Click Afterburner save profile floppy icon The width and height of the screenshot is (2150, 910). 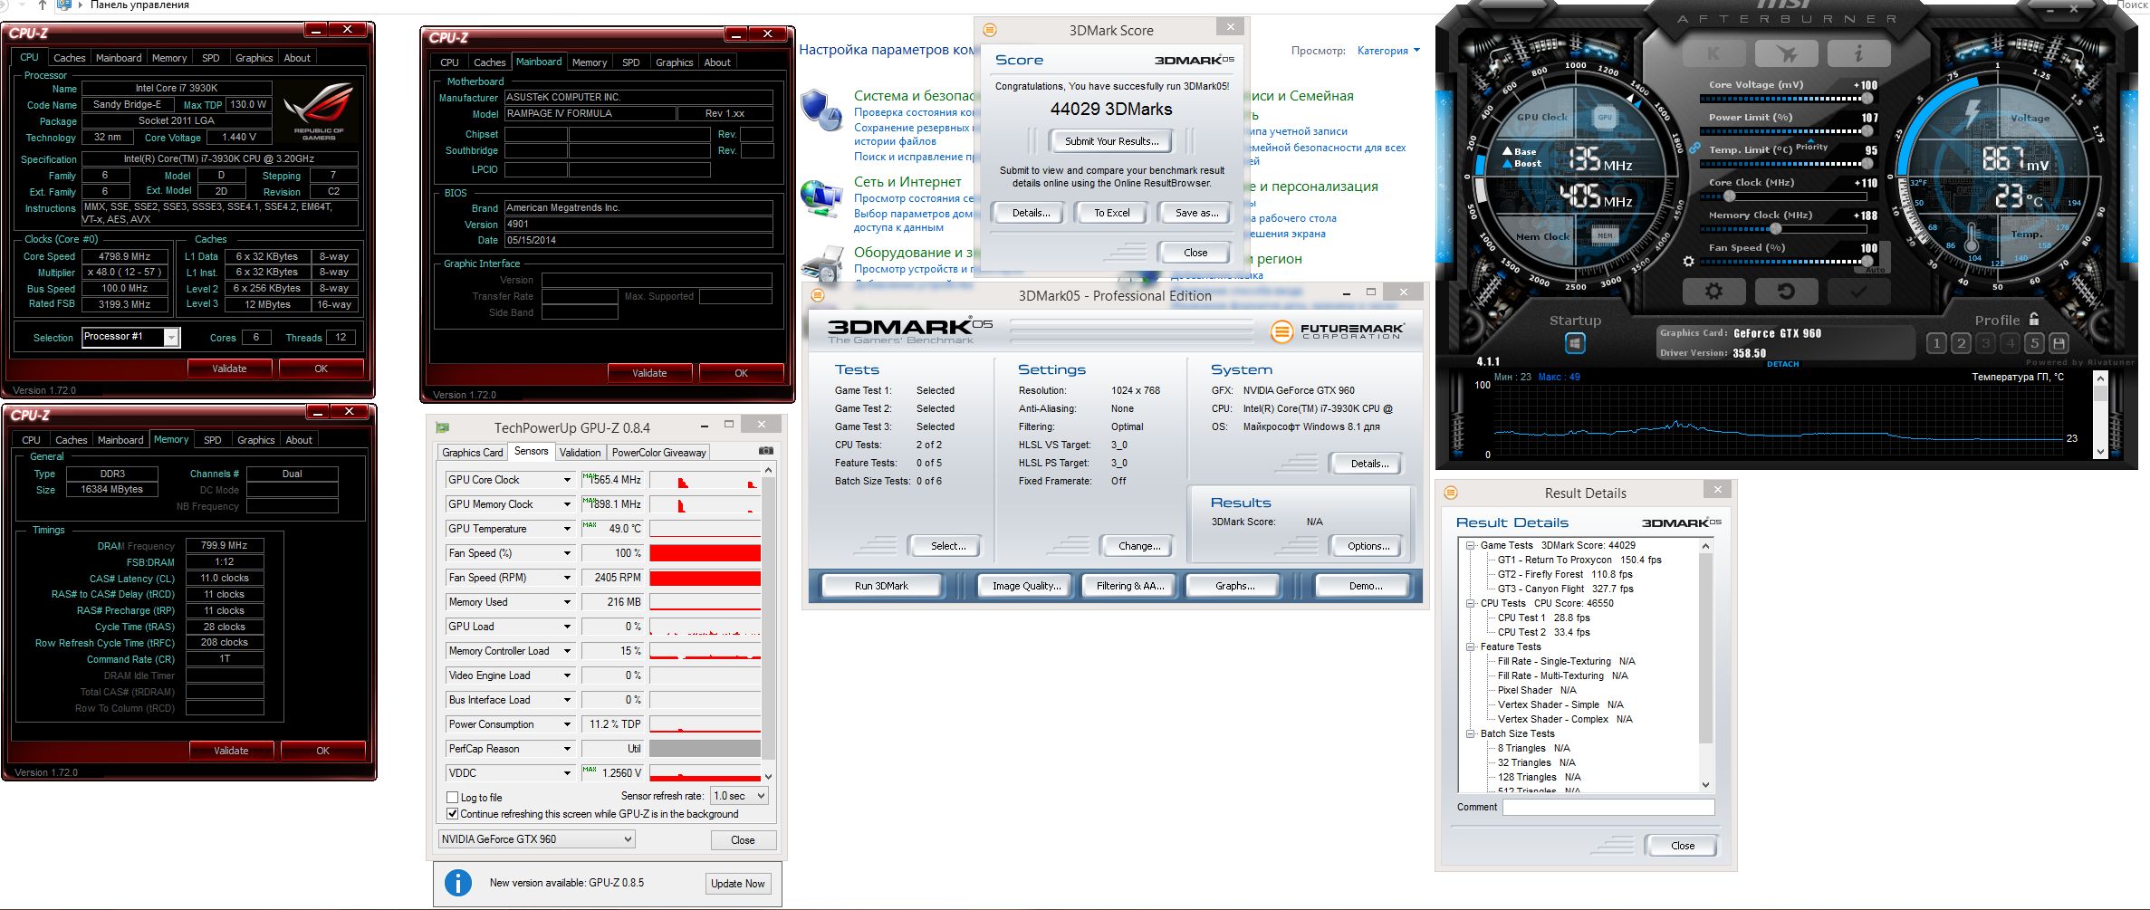2059,343
